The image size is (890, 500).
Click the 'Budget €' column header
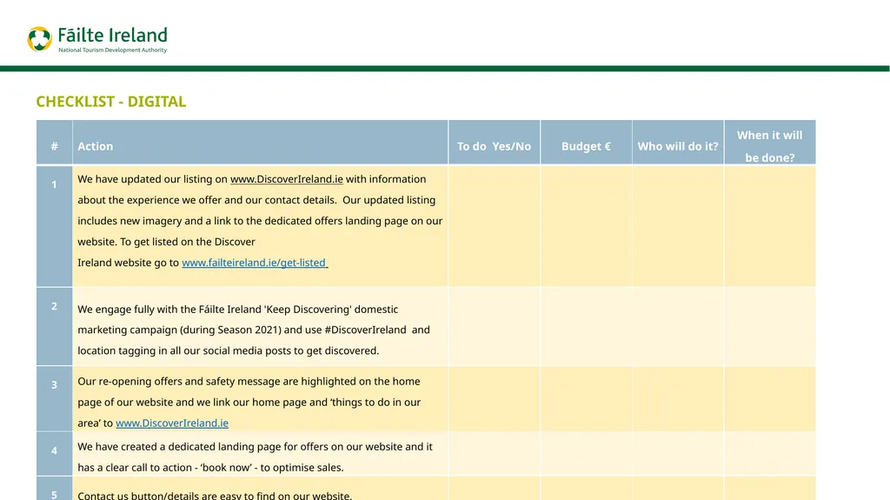tap(586, 142)
